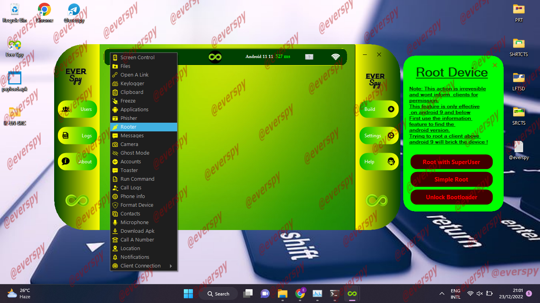
Task: Click the Notifications bell icon
Action: point(115,257)
